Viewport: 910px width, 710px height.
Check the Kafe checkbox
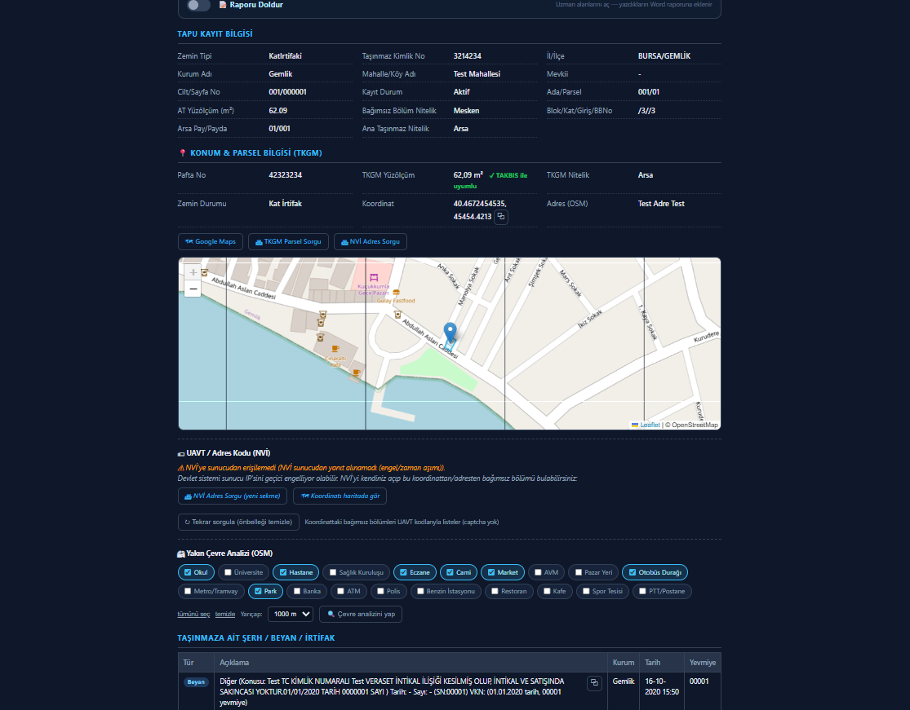coord(548,592)
